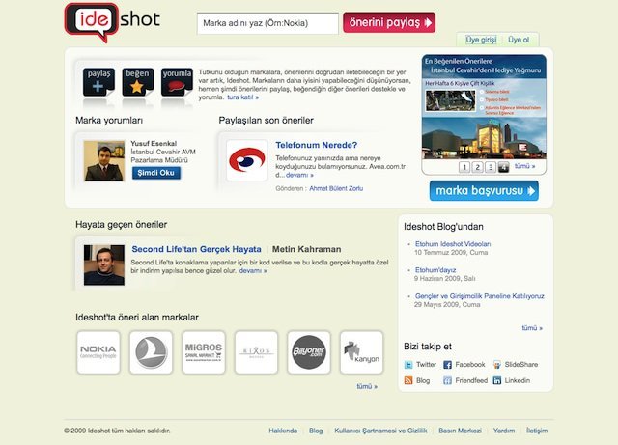
Task: Open Basın Merkezi in the footer
Action: click(x=460, y=431)
